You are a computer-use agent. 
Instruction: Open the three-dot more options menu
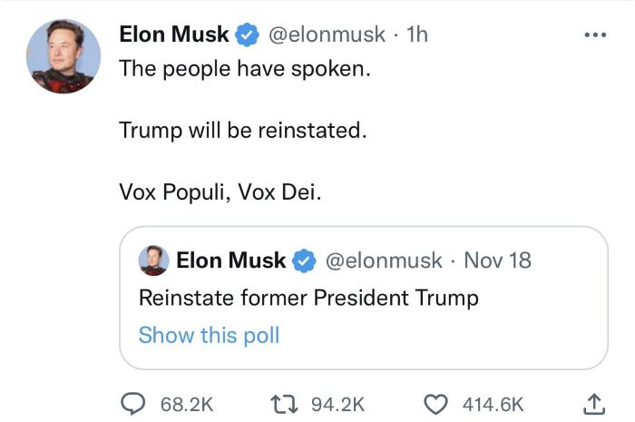tap(595, 34)
